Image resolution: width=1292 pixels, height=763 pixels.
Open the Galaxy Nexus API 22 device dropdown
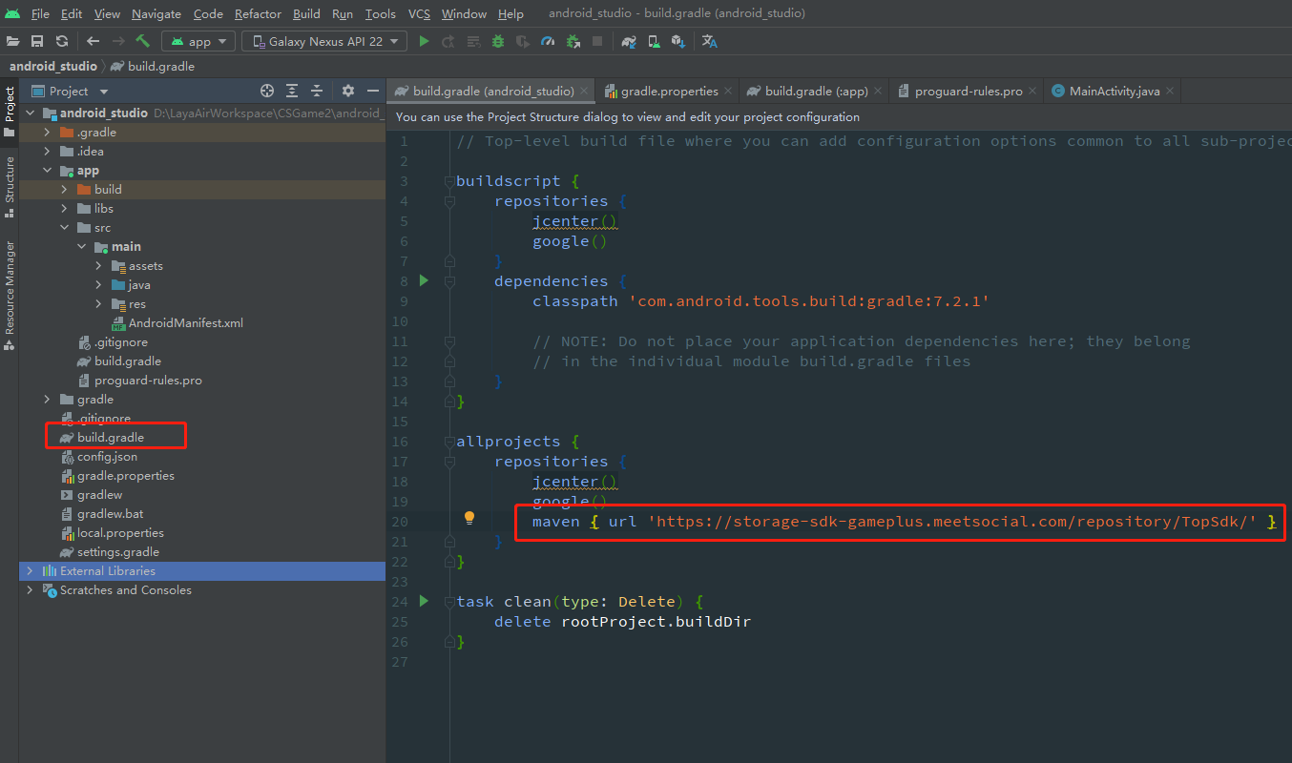(324, 41)
